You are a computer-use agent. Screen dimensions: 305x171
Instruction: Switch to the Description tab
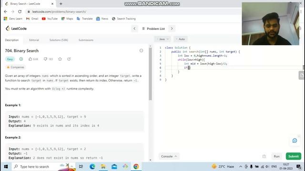tap(12, 40)
